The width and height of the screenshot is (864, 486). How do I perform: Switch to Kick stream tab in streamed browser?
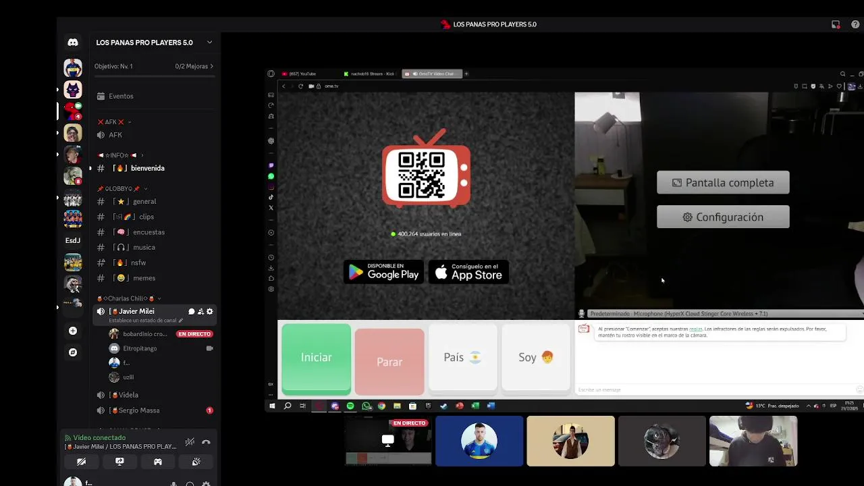coord(371,74)
